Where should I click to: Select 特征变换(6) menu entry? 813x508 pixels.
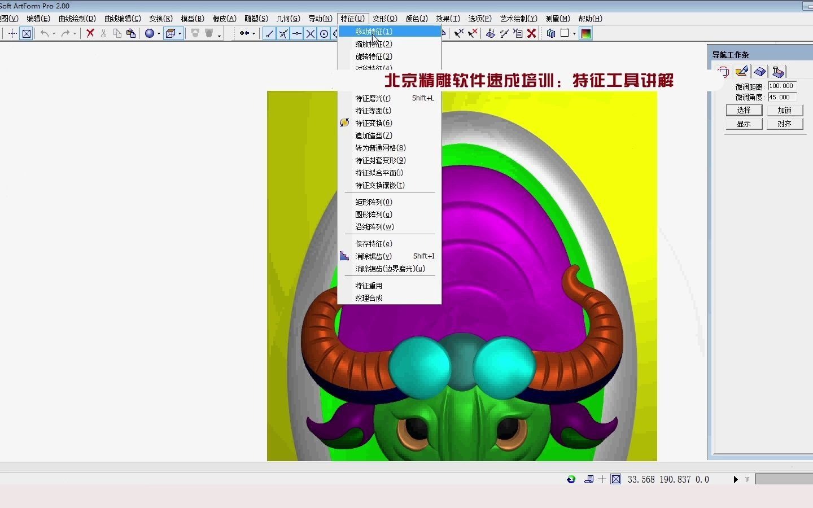(x=390, y=123)
